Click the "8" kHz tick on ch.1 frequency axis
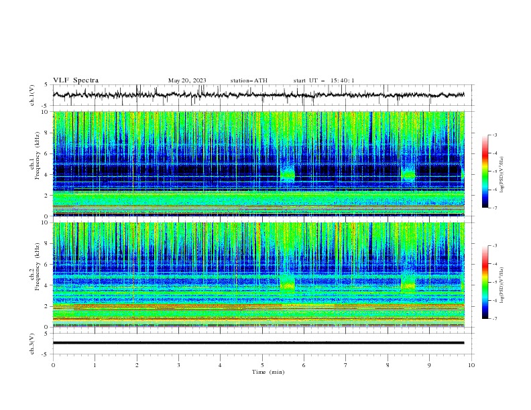Screen dimensions: 531x410 (47, 133)
